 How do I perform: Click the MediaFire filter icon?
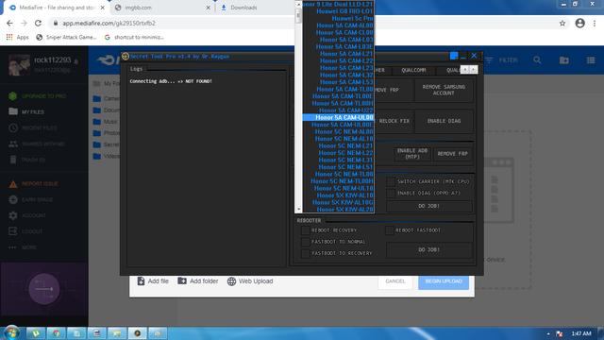coord(489,60)
